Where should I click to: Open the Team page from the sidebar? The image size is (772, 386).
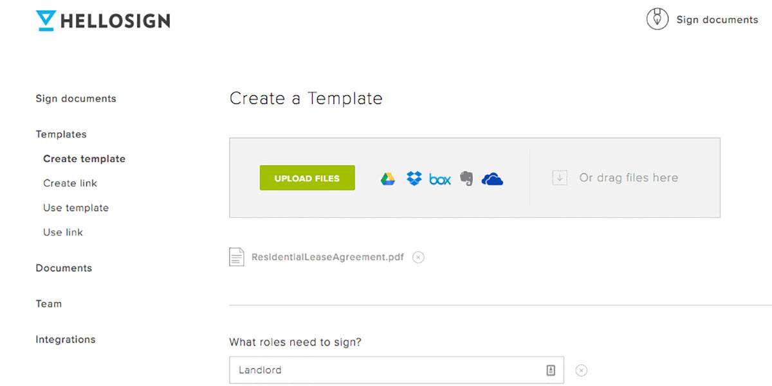[48, 303]
